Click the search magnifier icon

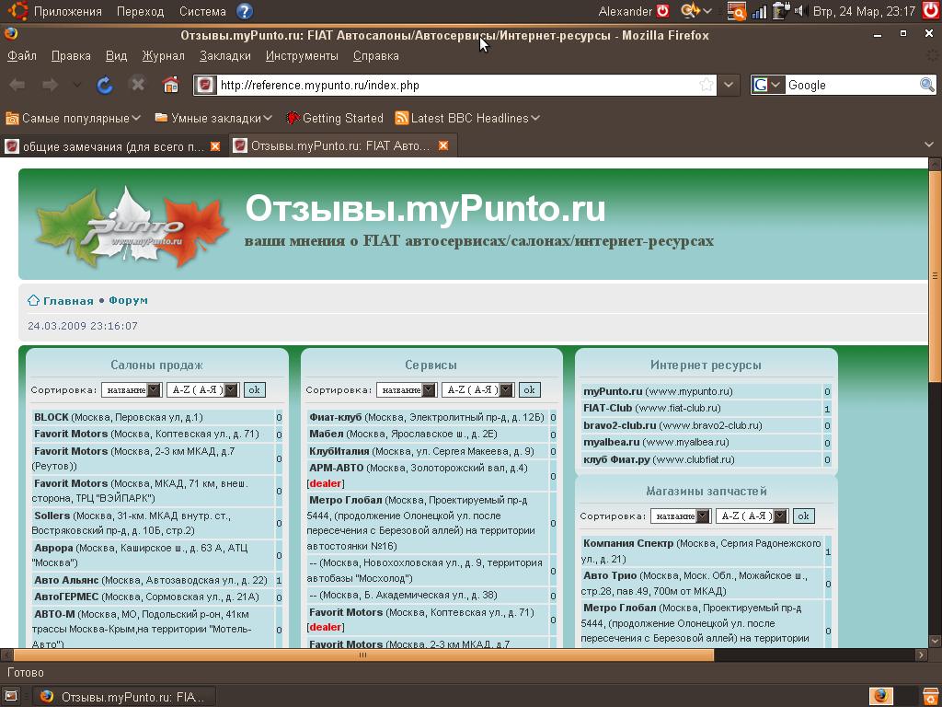click(927, 85)
